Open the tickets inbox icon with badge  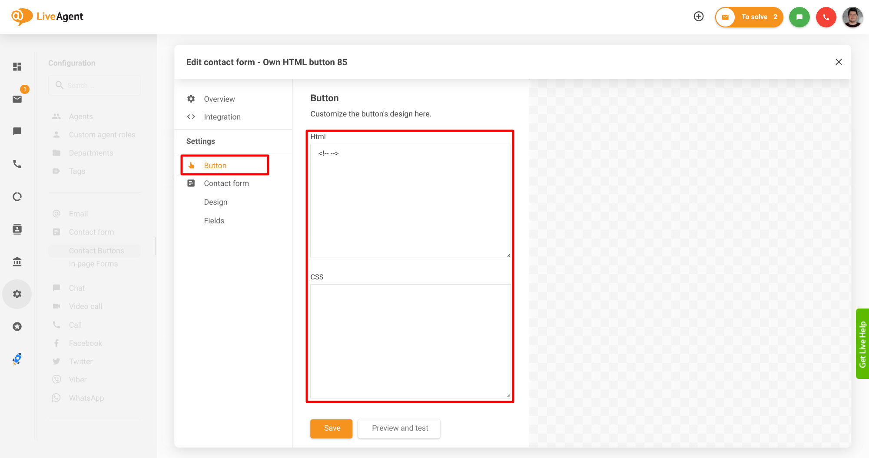[x=17, y=99]
